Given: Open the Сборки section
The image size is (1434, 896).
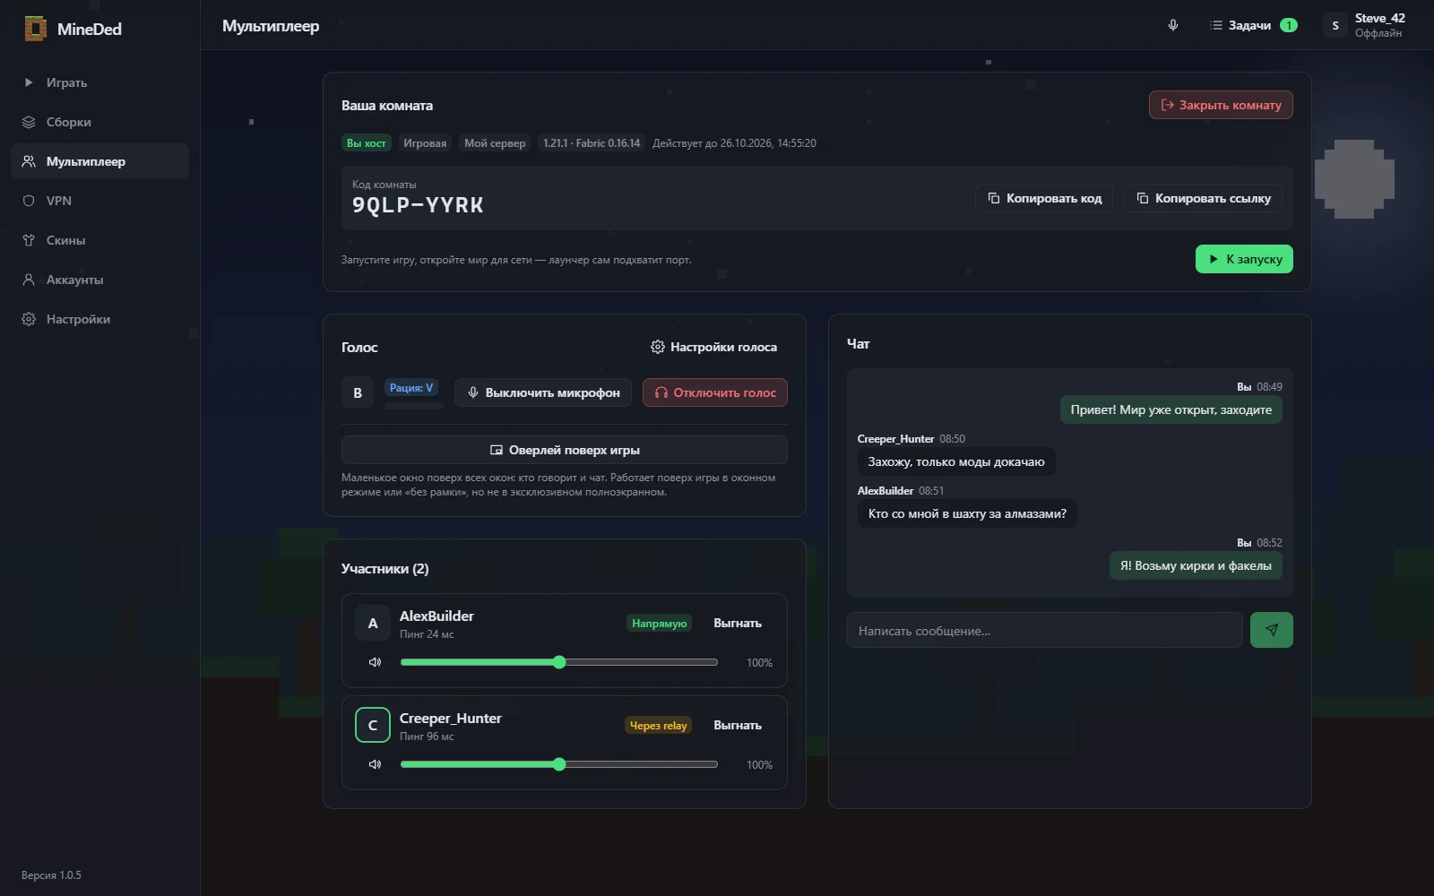Looking at the screenshot, I should pyautogui.click(x=99, y=122).
